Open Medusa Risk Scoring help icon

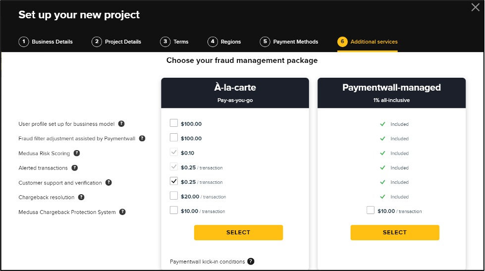pyautogui.click(x=77, y=153)
